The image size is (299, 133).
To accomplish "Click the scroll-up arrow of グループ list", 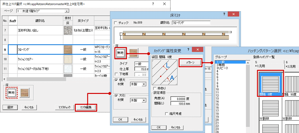I will tap(248, 63).
